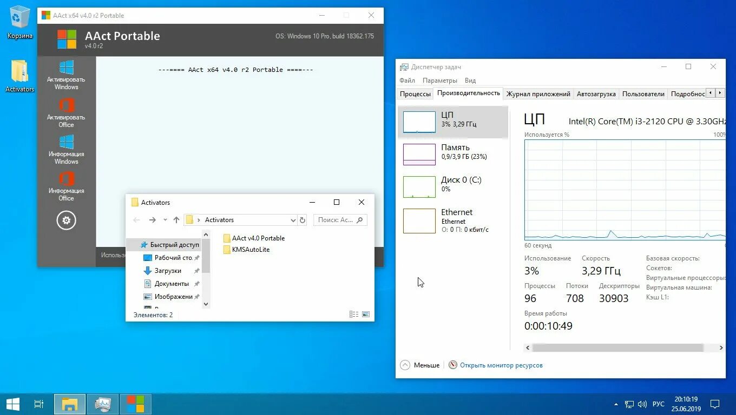Open Quick access in navigation pane
The height and width of the screenshot is (415, 736).
[x=169, y=245]
